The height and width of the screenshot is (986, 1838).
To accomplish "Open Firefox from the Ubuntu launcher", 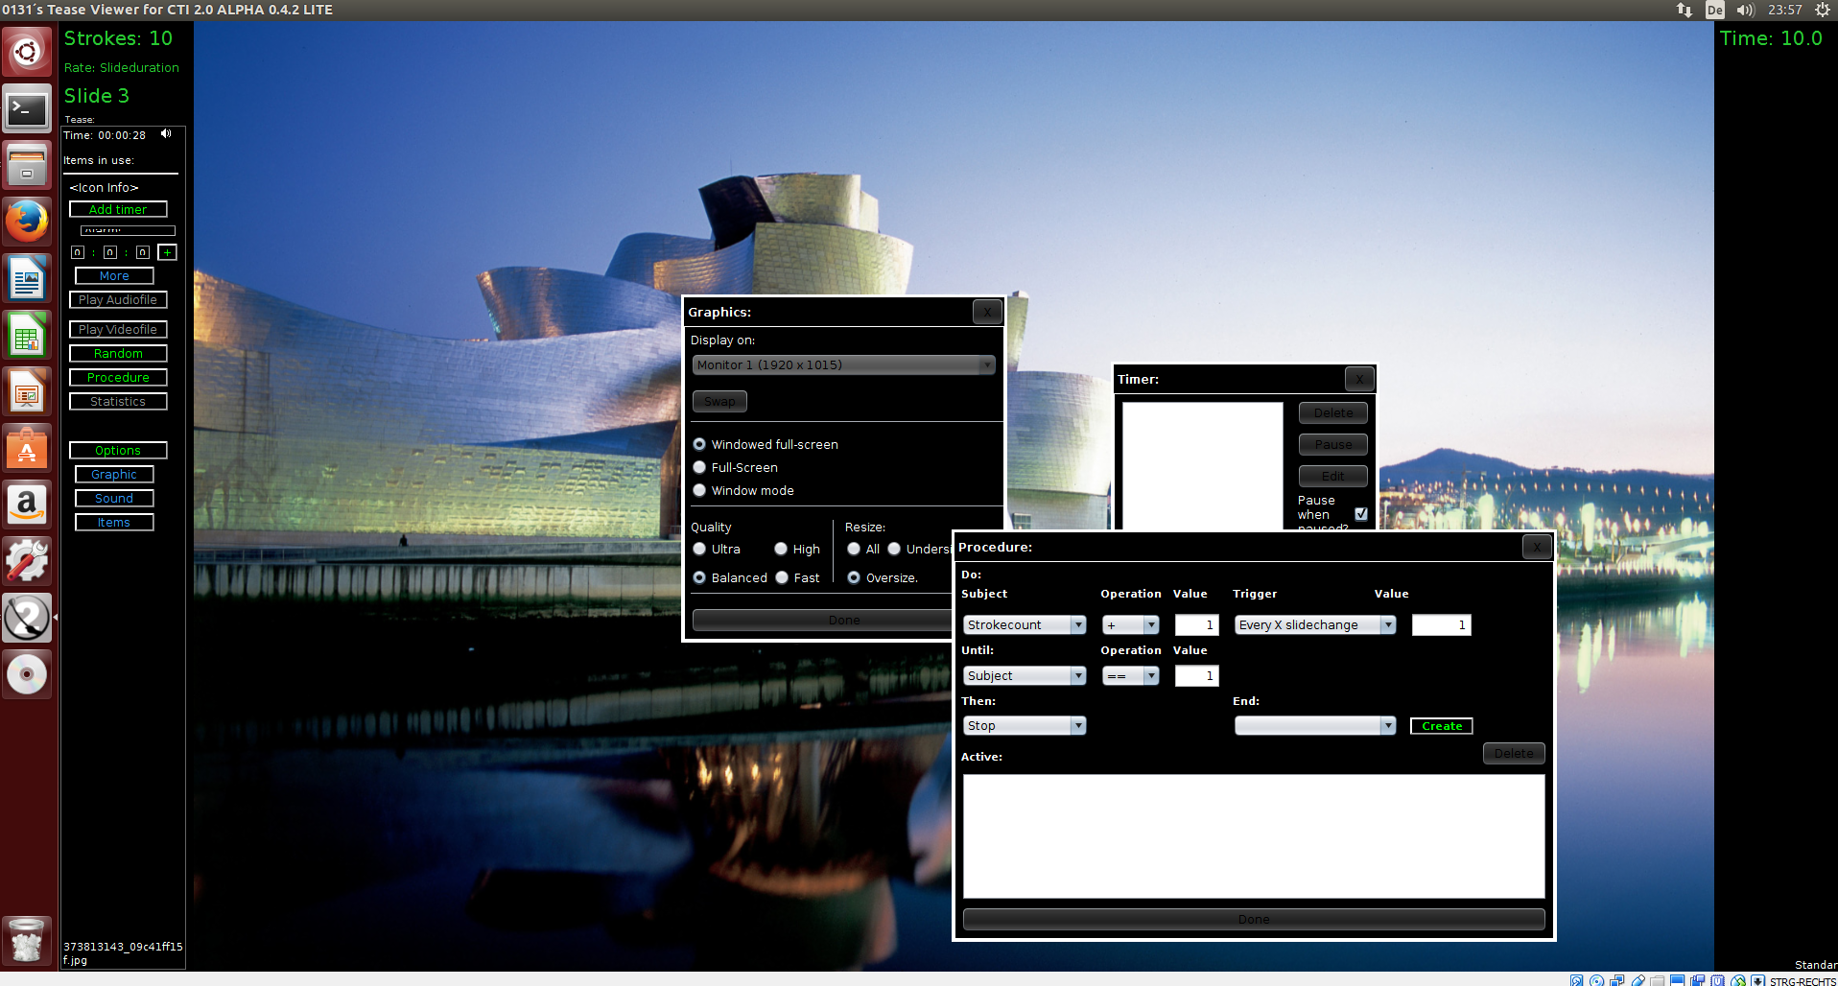I will click(27, 223).
